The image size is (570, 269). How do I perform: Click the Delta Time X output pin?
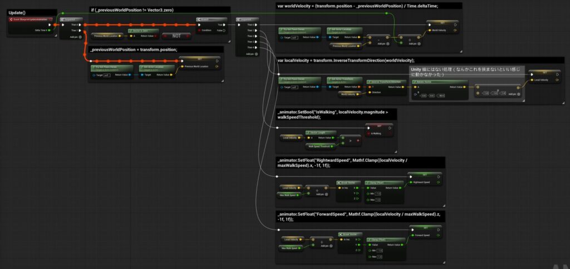[x=49, y=31]
